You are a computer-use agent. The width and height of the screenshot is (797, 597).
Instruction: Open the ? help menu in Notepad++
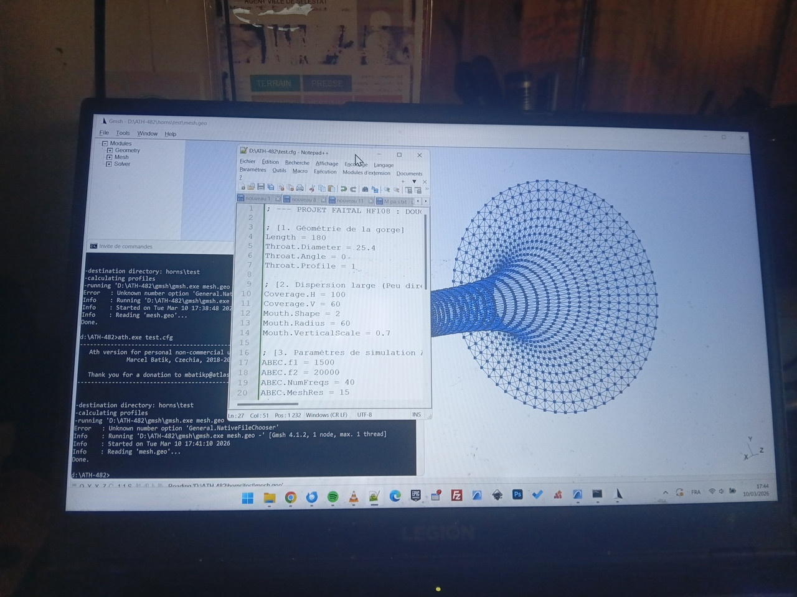(241, 178)
